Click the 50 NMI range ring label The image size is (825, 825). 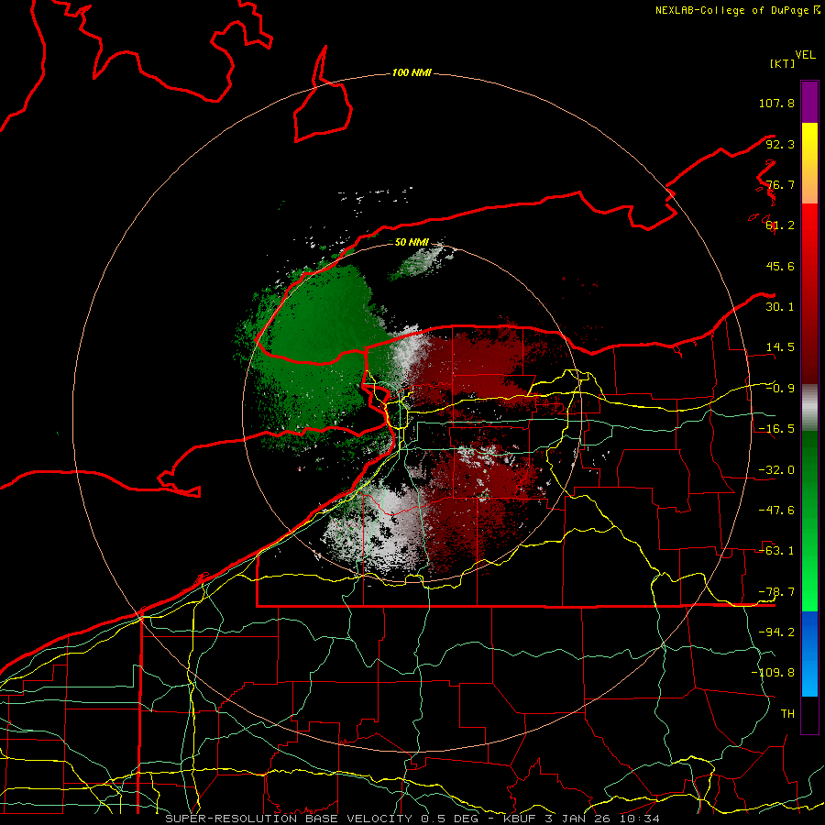[x=412, y=243]
